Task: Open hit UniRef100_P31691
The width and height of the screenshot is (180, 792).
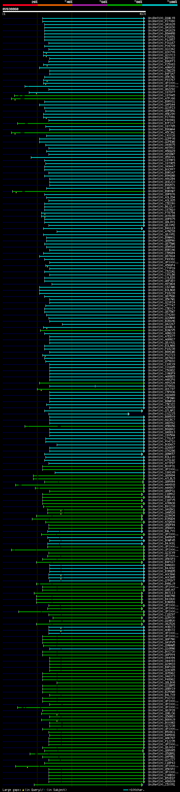Action: [161, 37]
